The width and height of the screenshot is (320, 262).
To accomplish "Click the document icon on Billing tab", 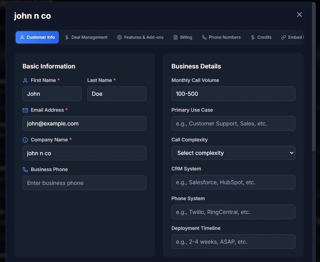I will coord(175,37).
